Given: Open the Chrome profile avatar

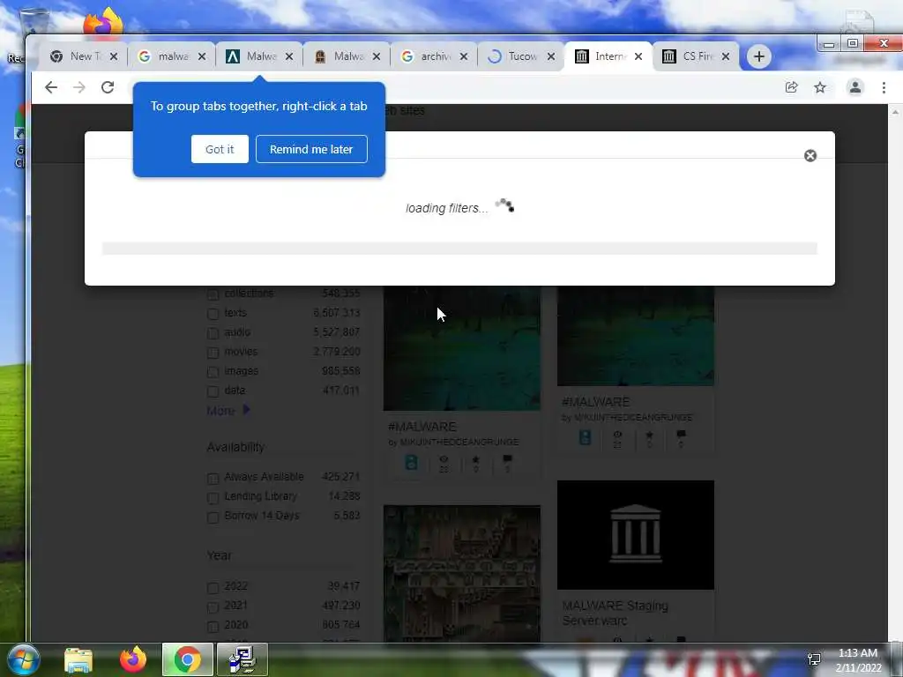Looking at the screenshot, I should click(855, 87).
